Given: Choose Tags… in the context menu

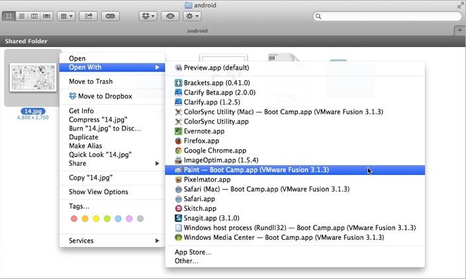Looking at the screenshot, I should click(112, 206).
